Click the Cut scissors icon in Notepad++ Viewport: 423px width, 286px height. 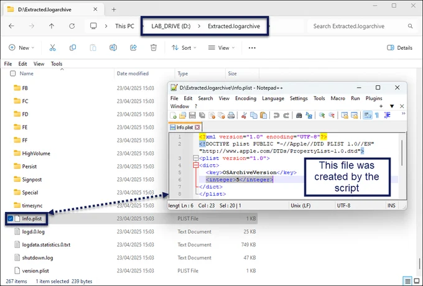pos(244,116)
